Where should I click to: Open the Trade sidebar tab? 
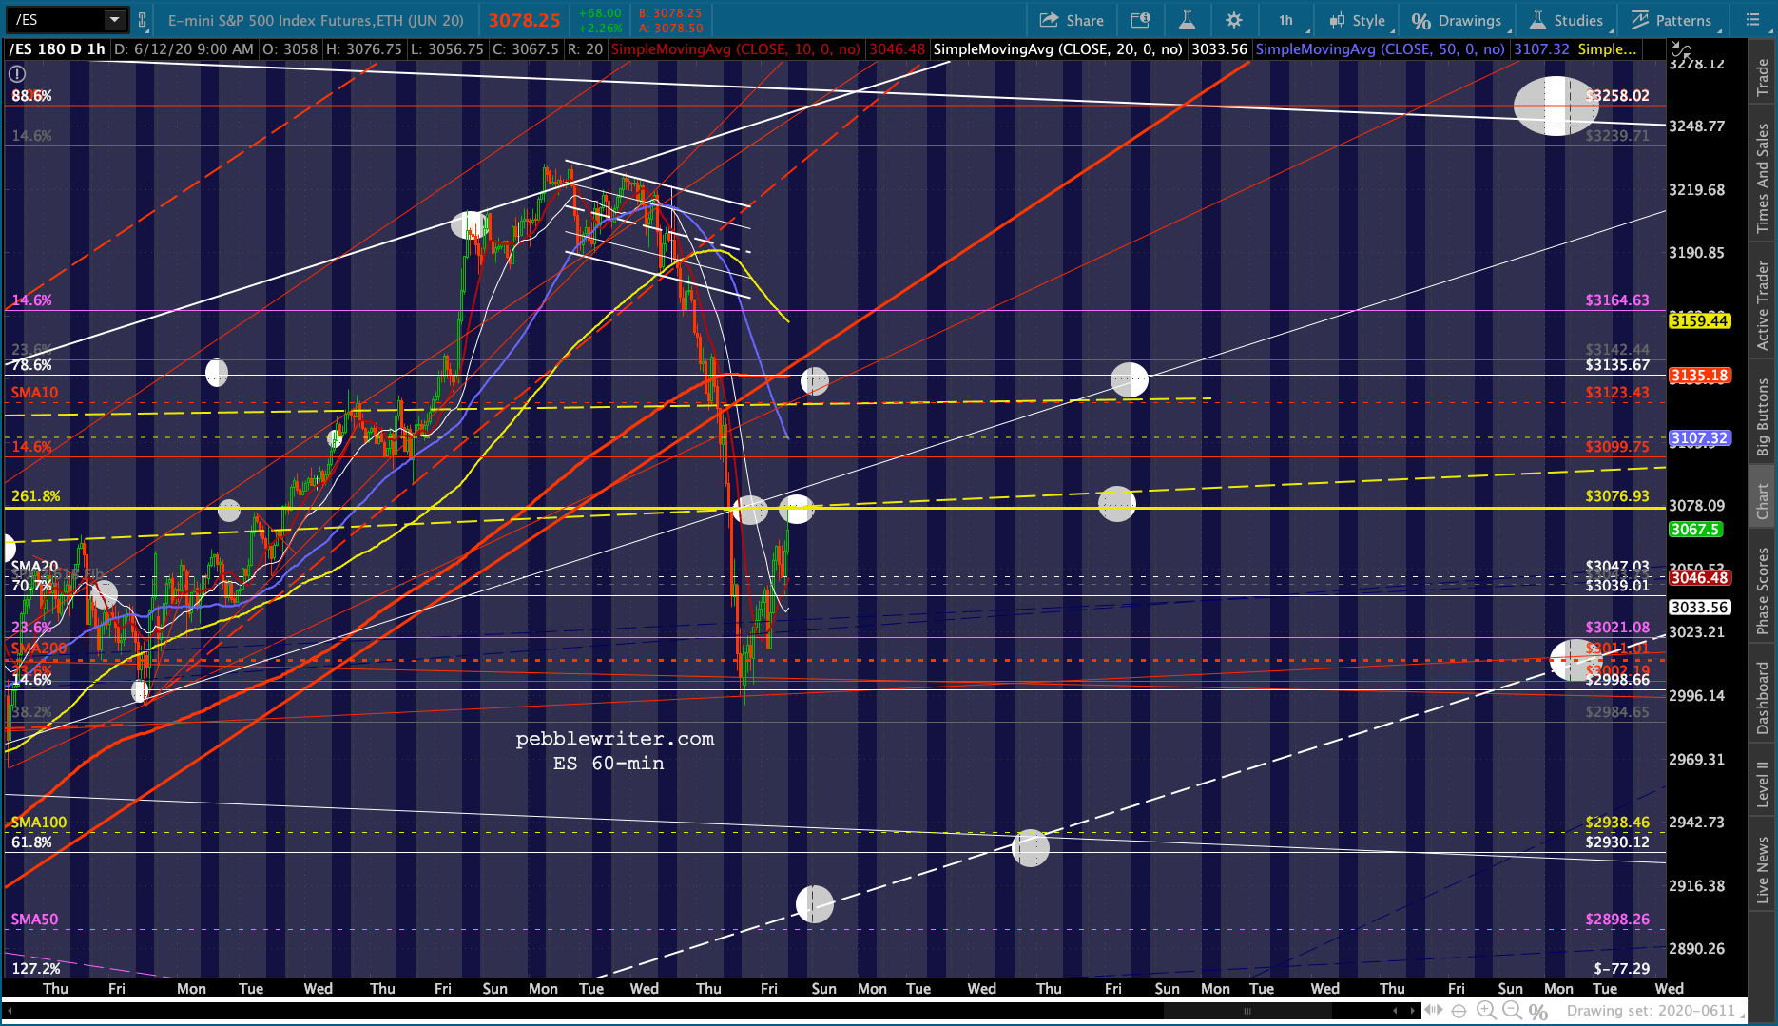point(1763,77)
